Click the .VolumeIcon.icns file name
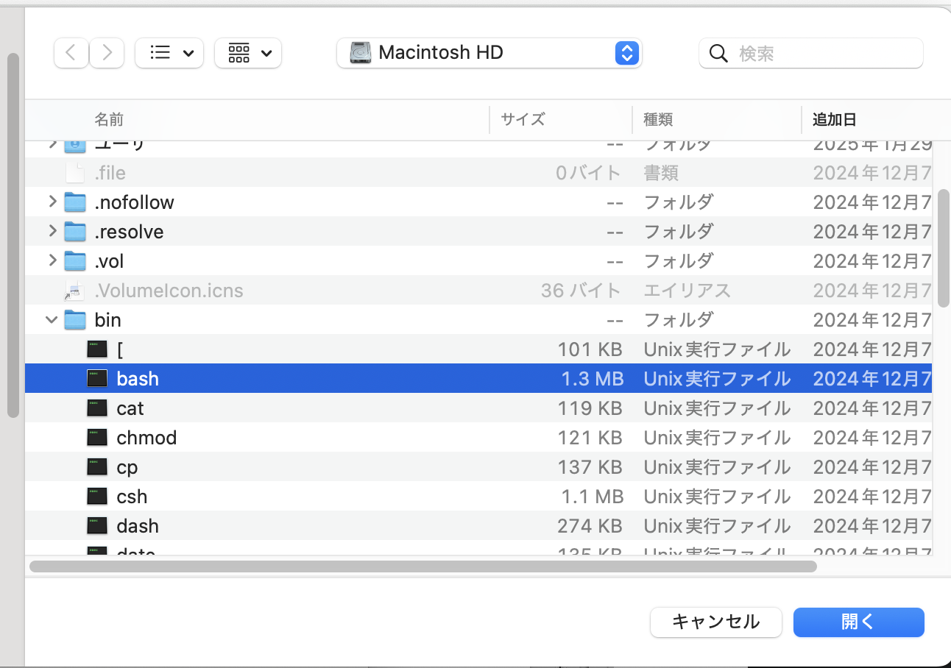951x668 pixels. tap(169, 291)
